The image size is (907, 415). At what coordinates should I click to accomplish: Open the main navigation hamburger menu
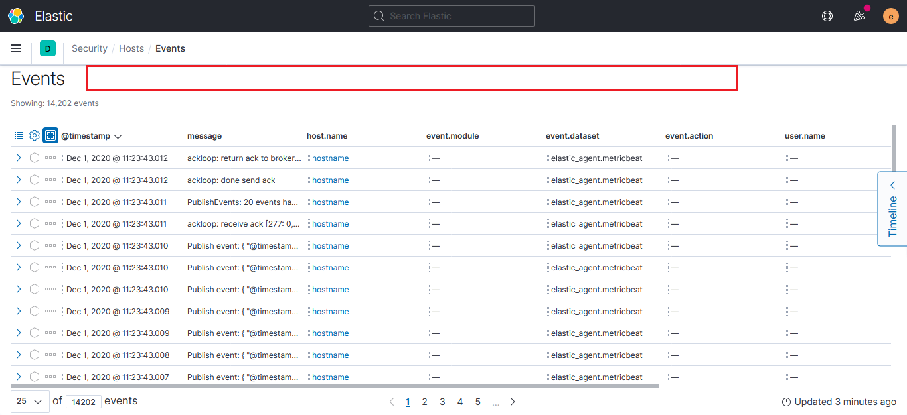pyautogui.click(x=16, y=48)
